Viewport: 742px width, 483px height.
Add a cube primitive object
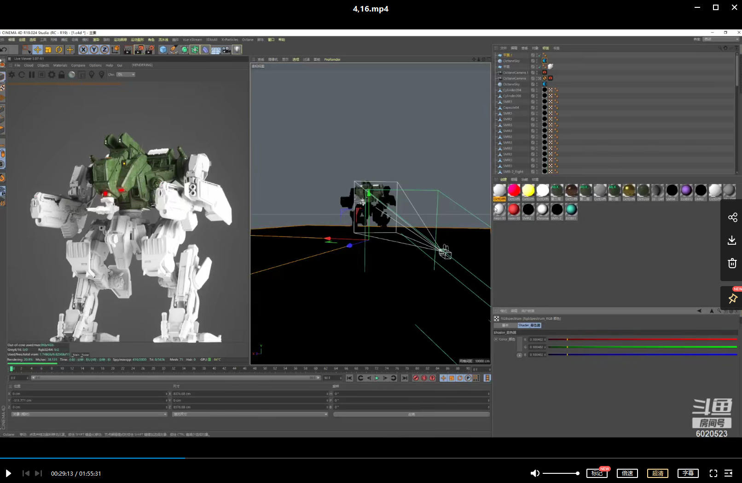163,50
